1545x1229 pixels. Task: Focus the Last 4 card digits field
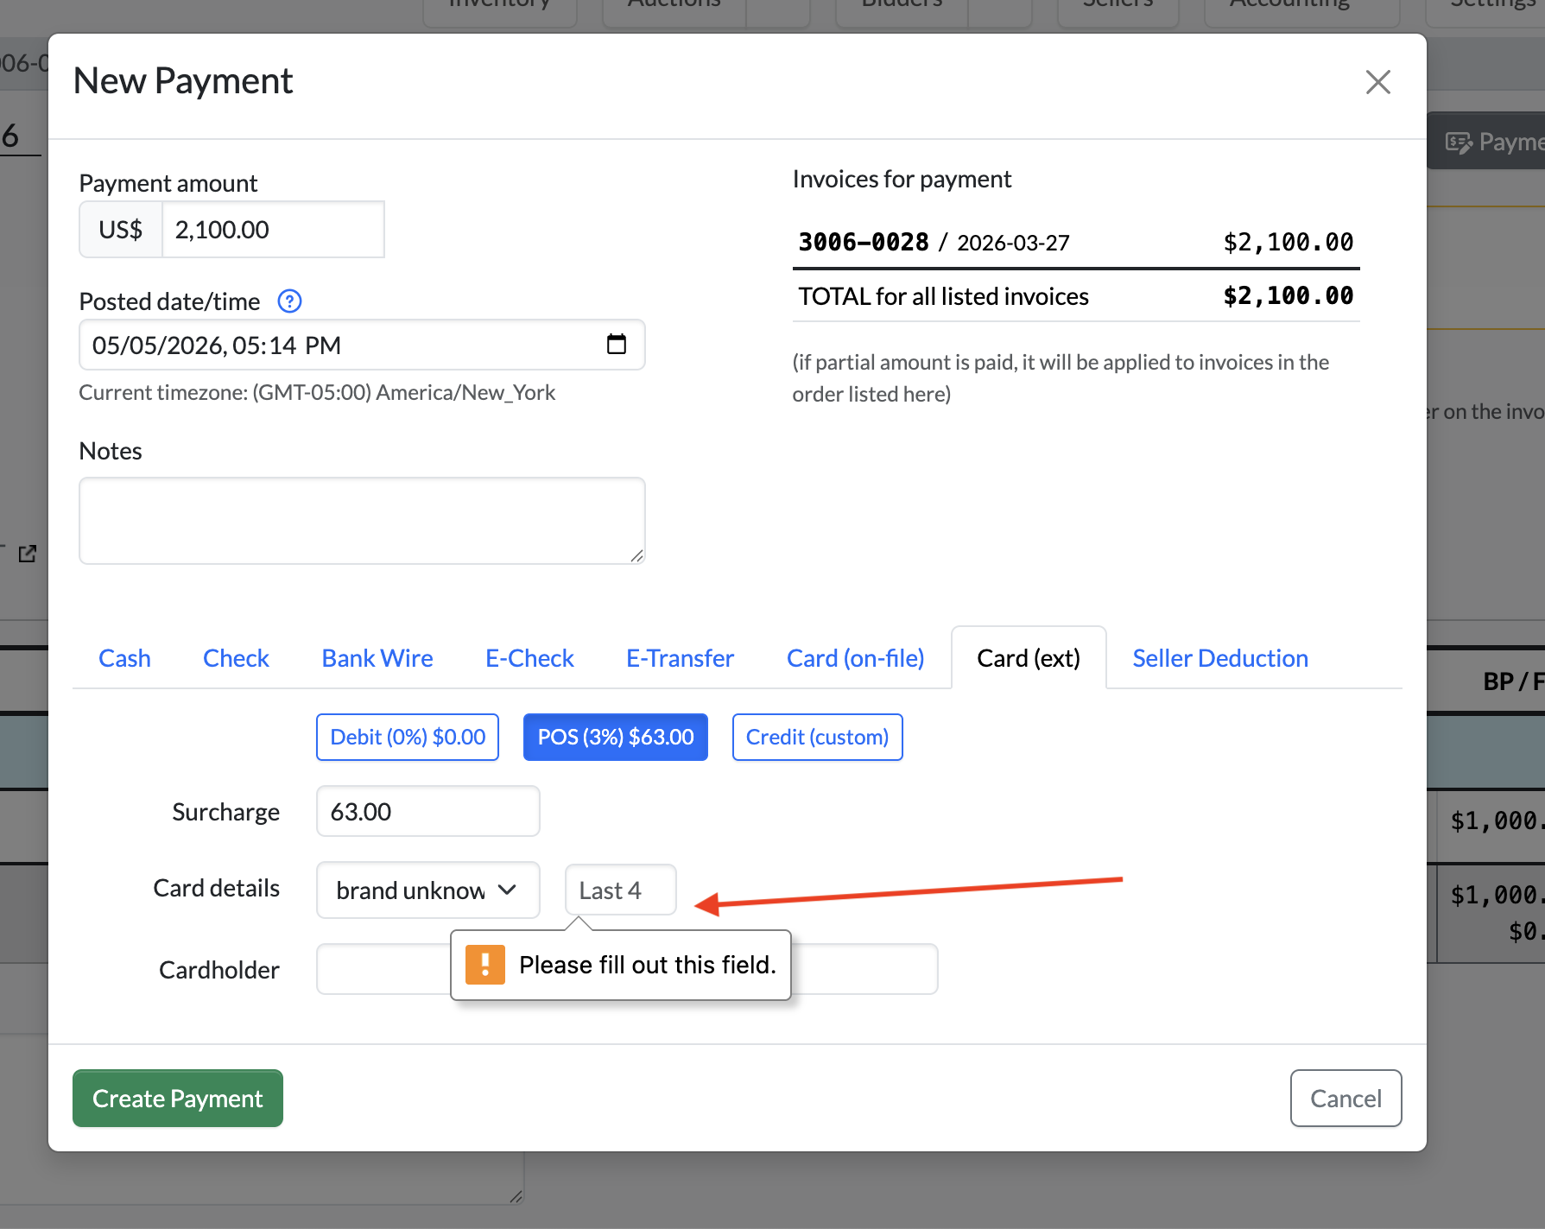pos(621,890)
